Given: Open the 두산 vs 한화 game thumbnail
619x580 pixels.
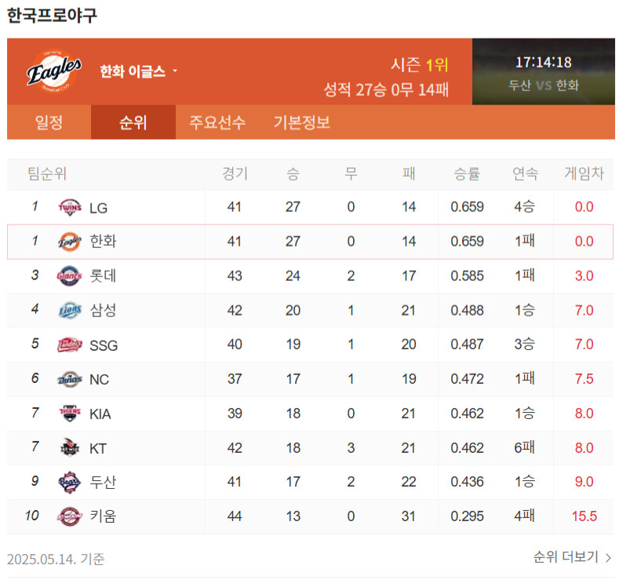Looking at the screenshot, I should pyautogui.click(x=543, y=71).
